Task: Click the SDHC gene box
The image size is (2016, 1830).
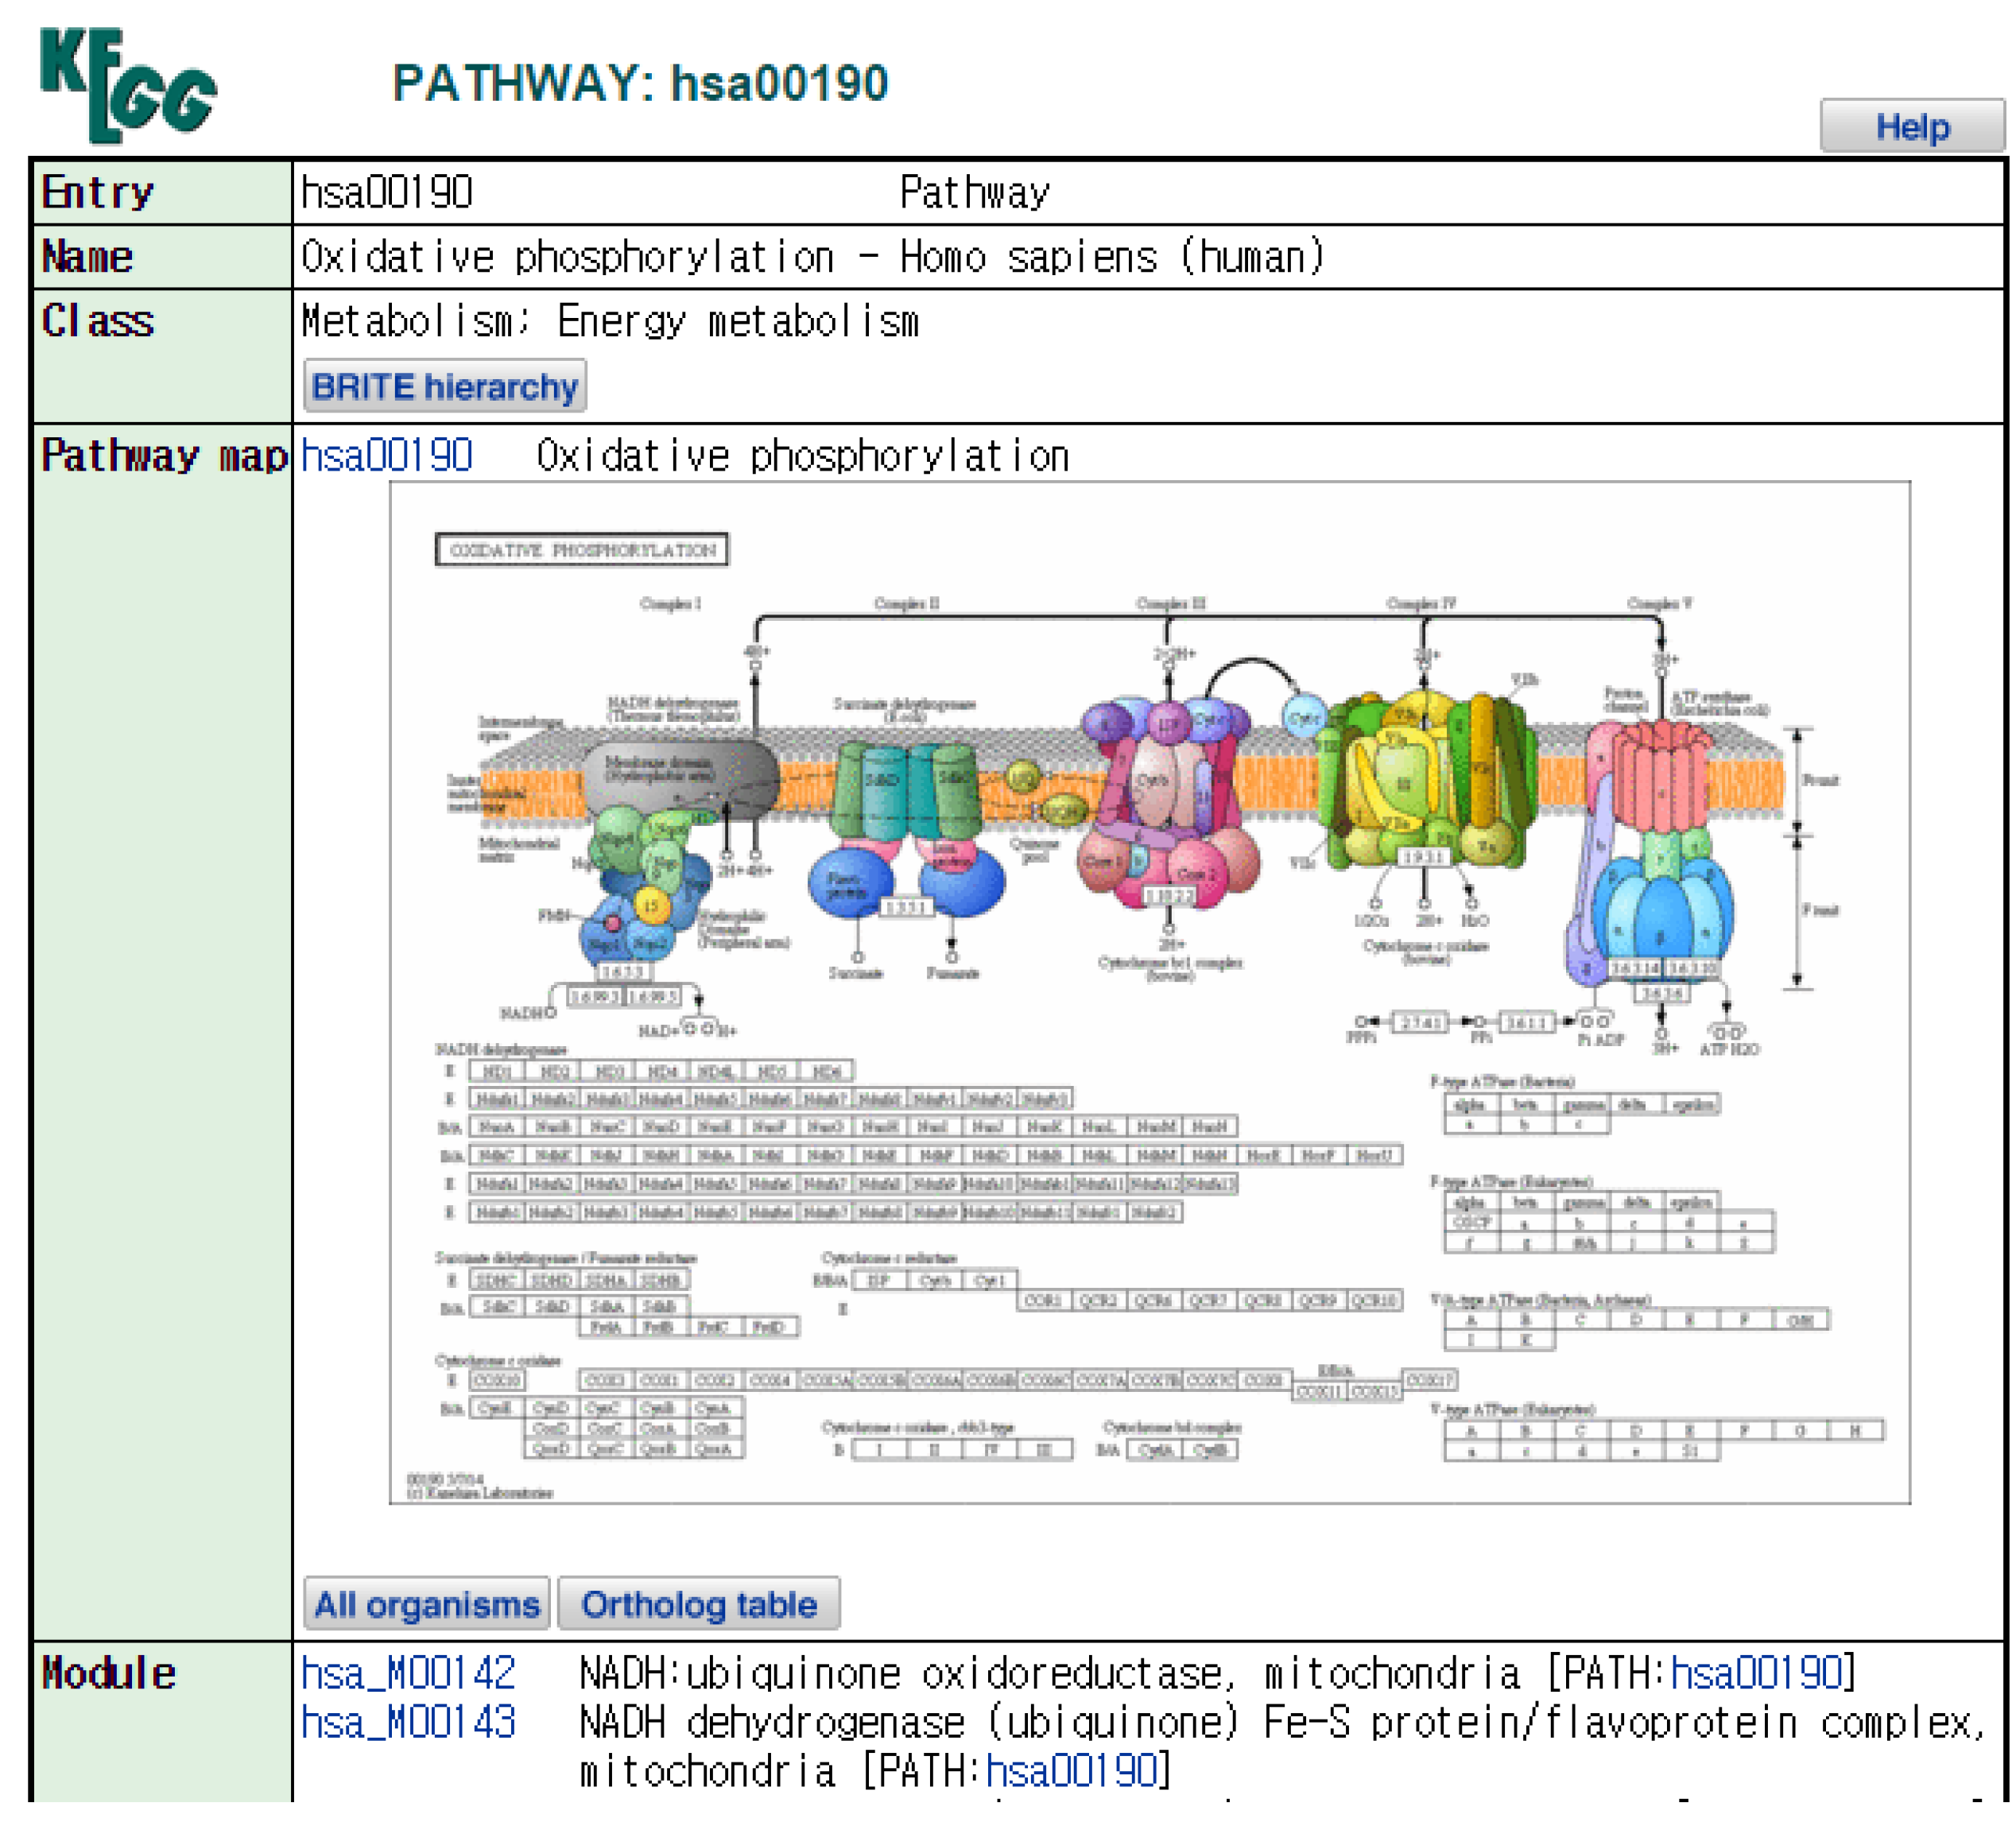Action: click(497, 1281)
